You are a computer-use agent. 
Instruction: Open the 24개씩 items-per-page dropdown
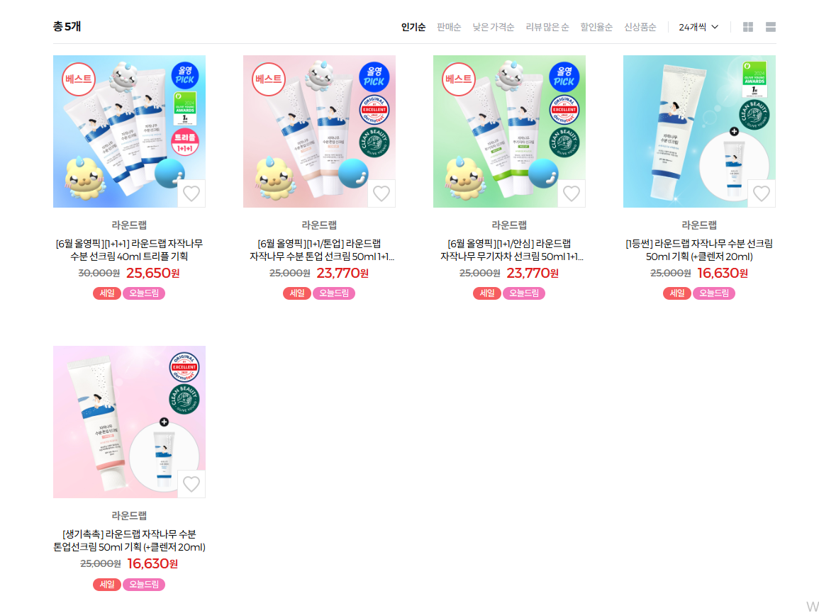click(x=698, y=27)
